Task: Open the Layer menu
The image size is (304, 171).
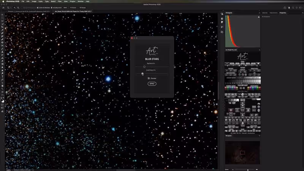Action: point(41,2)
